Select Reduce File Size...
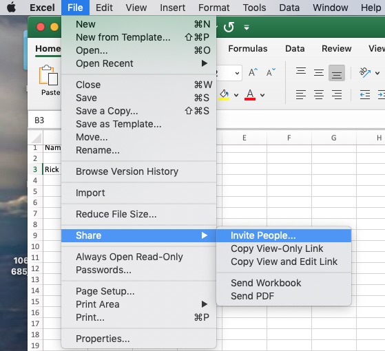This screenshot has width=385, height=351. click(138, 214)
